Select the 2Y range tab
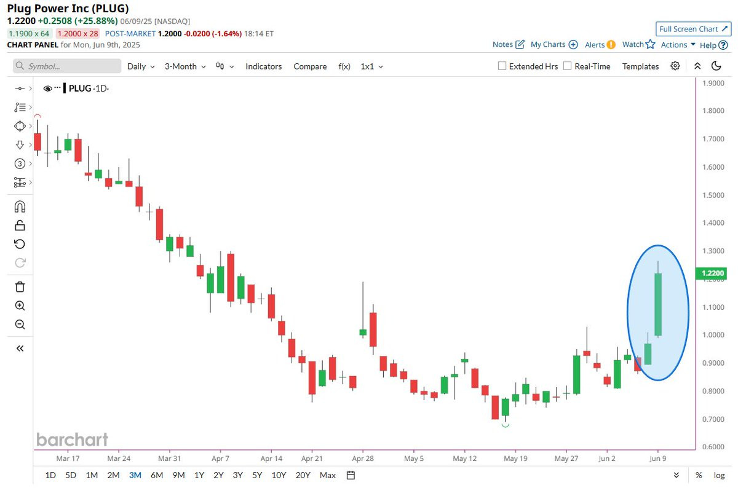This screenshot has height=488, width=738. (x=218, y=475)
